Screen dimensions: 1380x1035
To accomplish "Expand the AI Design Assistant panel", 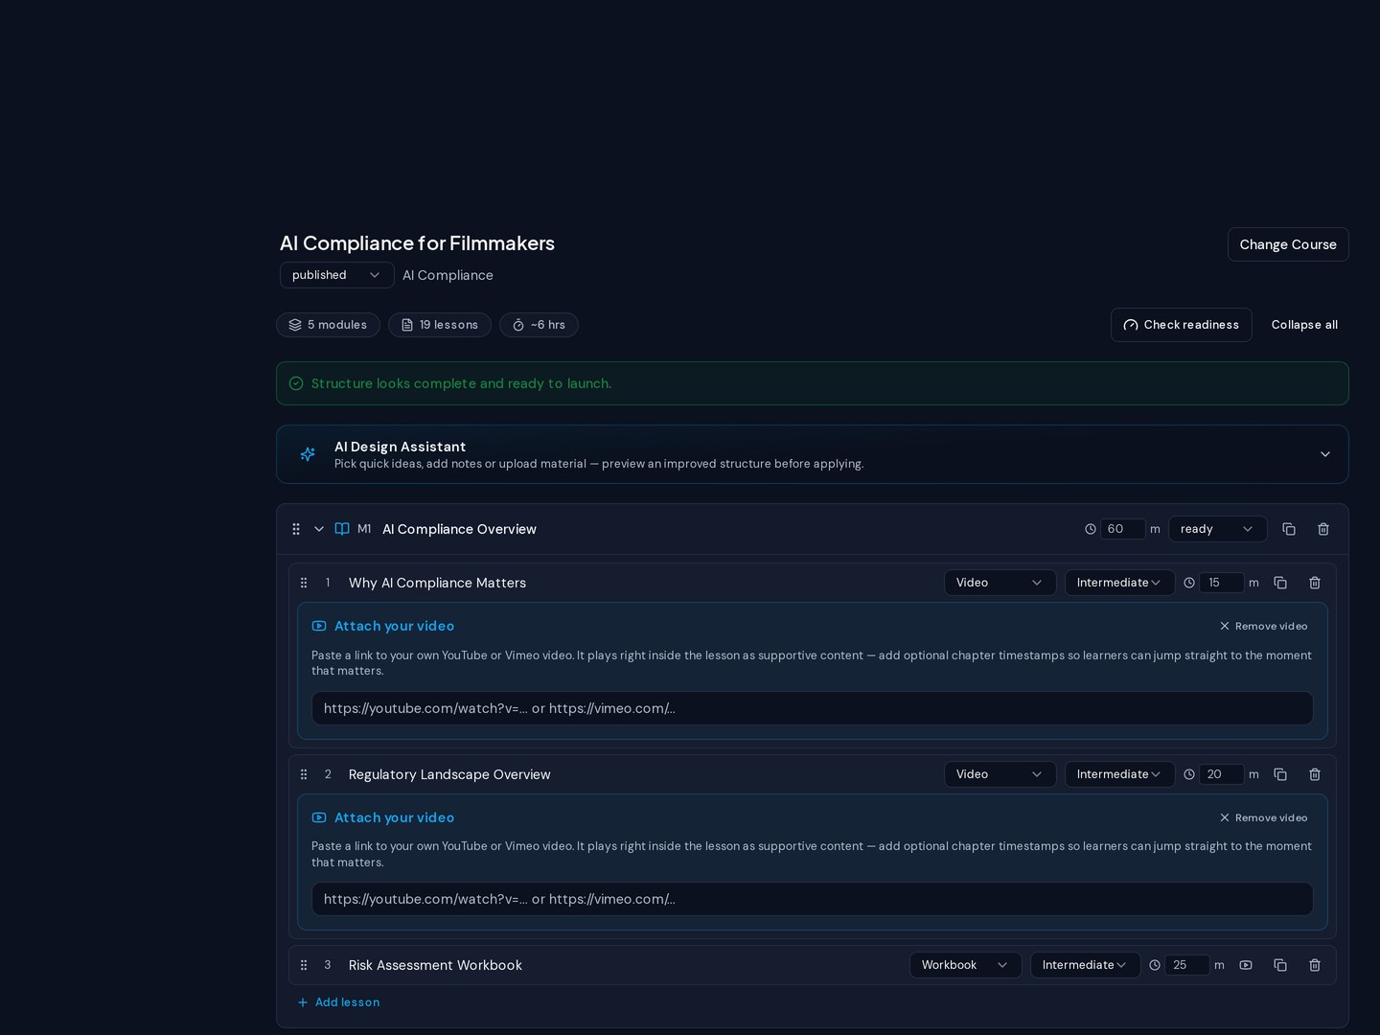I will pos(1325,454).
